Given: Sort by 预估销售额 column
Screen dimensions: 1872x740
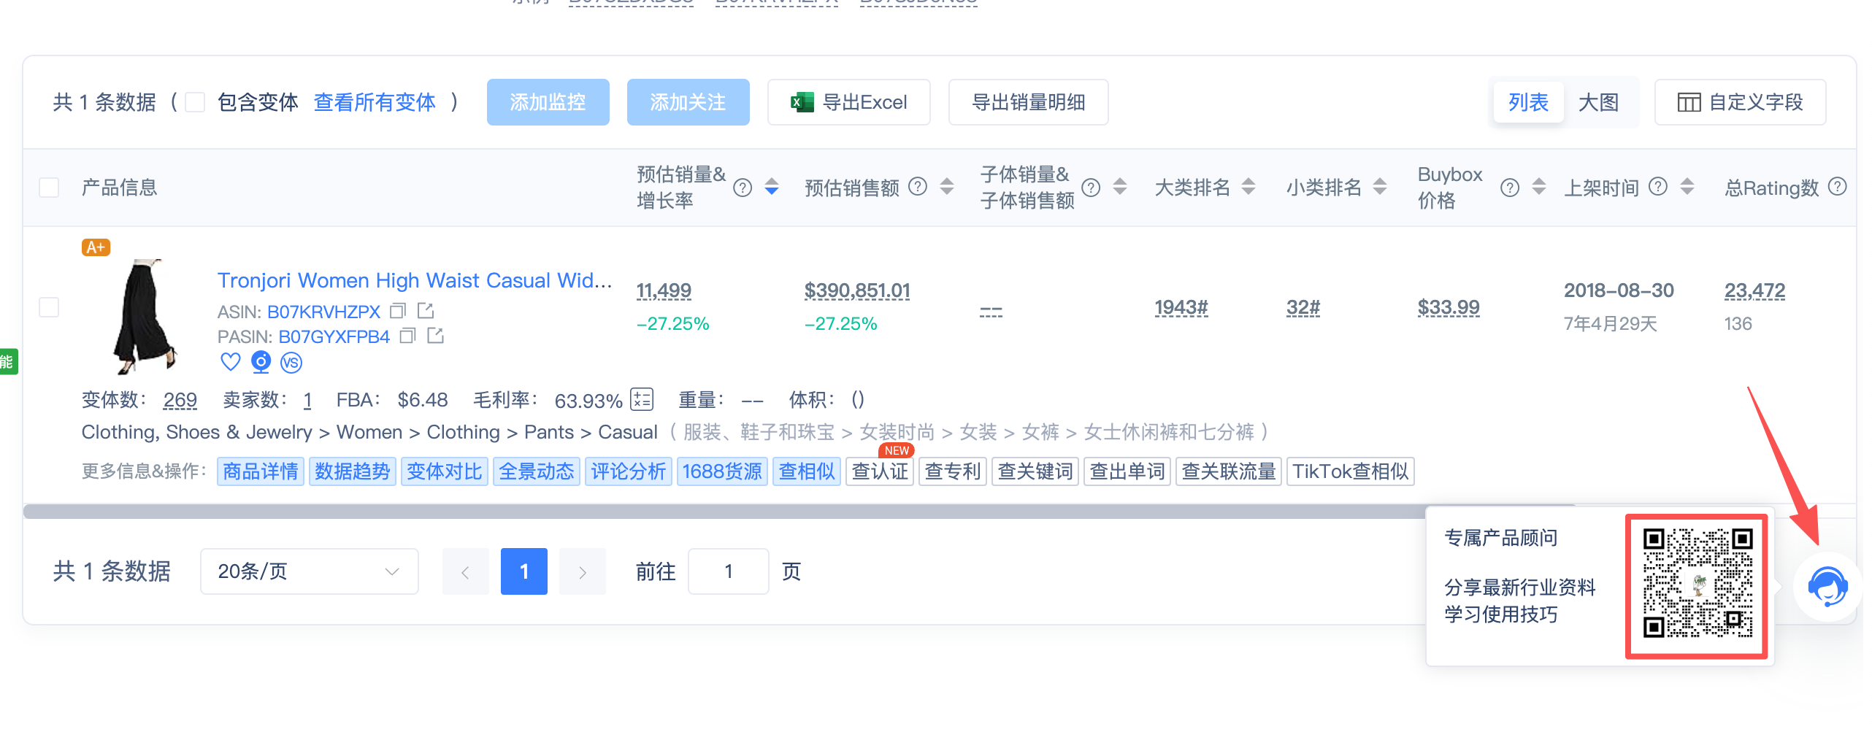Looking at the screenshot, I should tap(947, 188).
